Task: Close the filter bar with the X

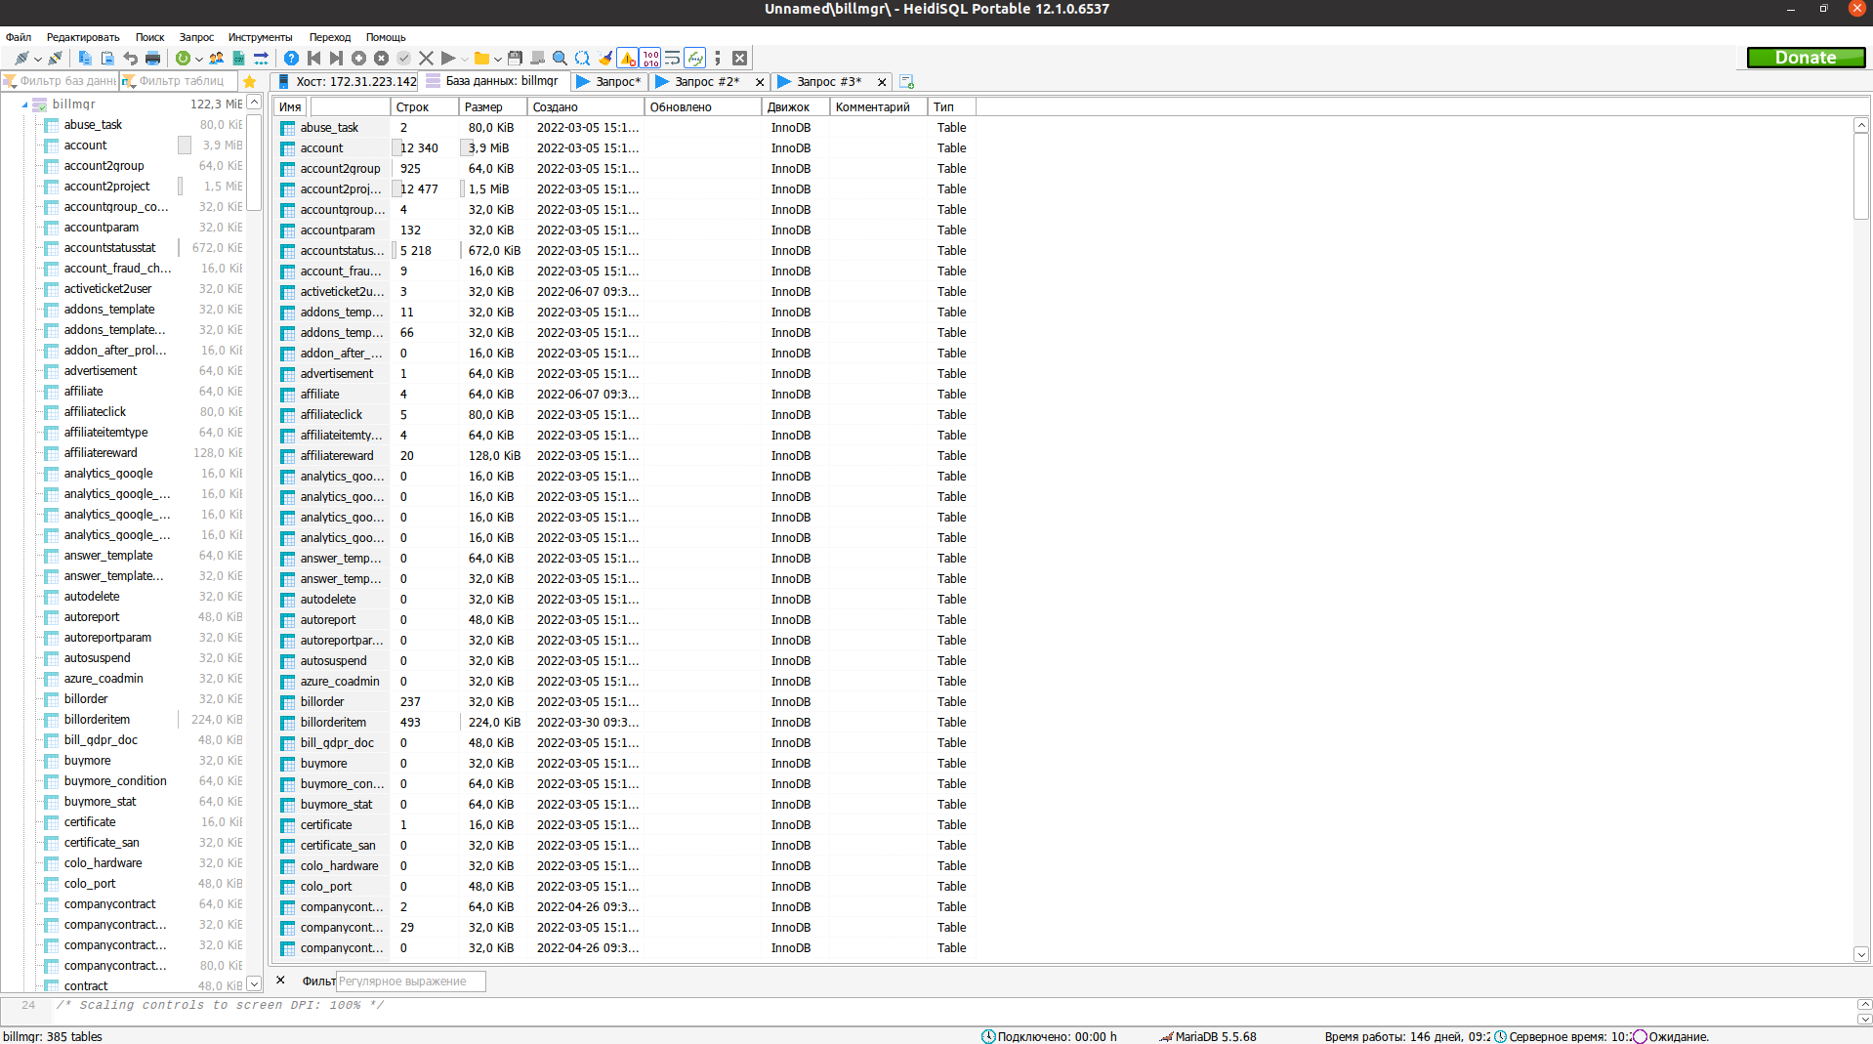Action: pos(280,981)
